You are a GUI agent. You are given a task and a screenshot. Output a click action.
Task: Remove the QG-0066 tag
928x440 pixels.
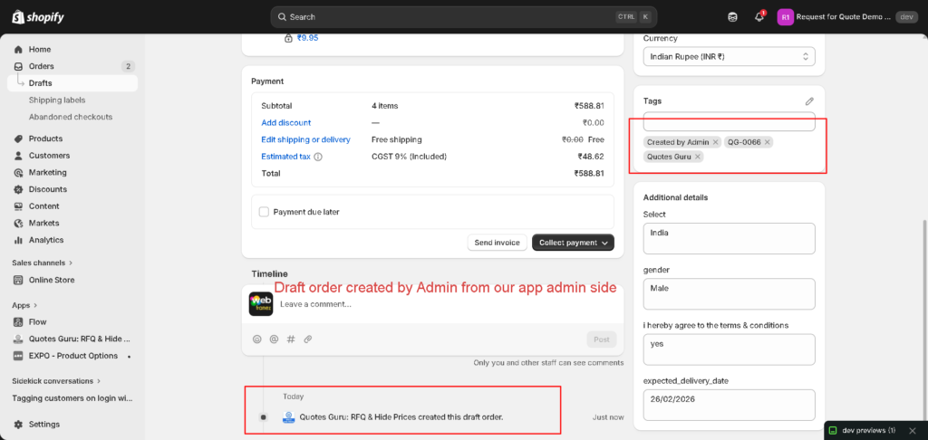(x=767, y=142)
